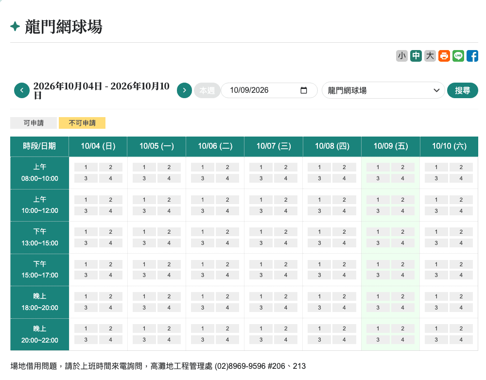Select court 4 on 10/10 20:00~22:00
The image size is (486, 380).
[461, 340]
